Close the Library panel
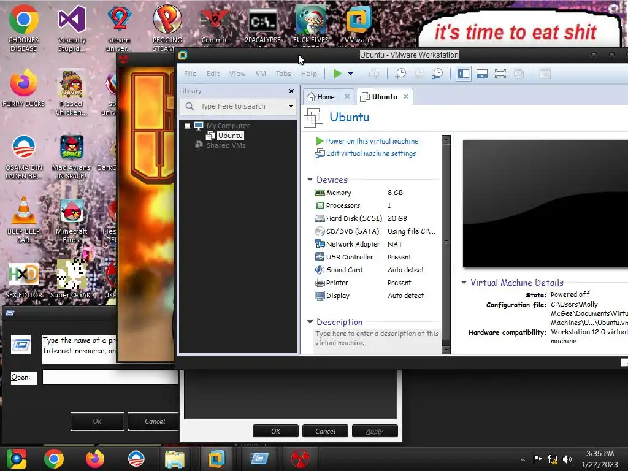The height and width of the screenshot is (471, 628). click(291, 91)
